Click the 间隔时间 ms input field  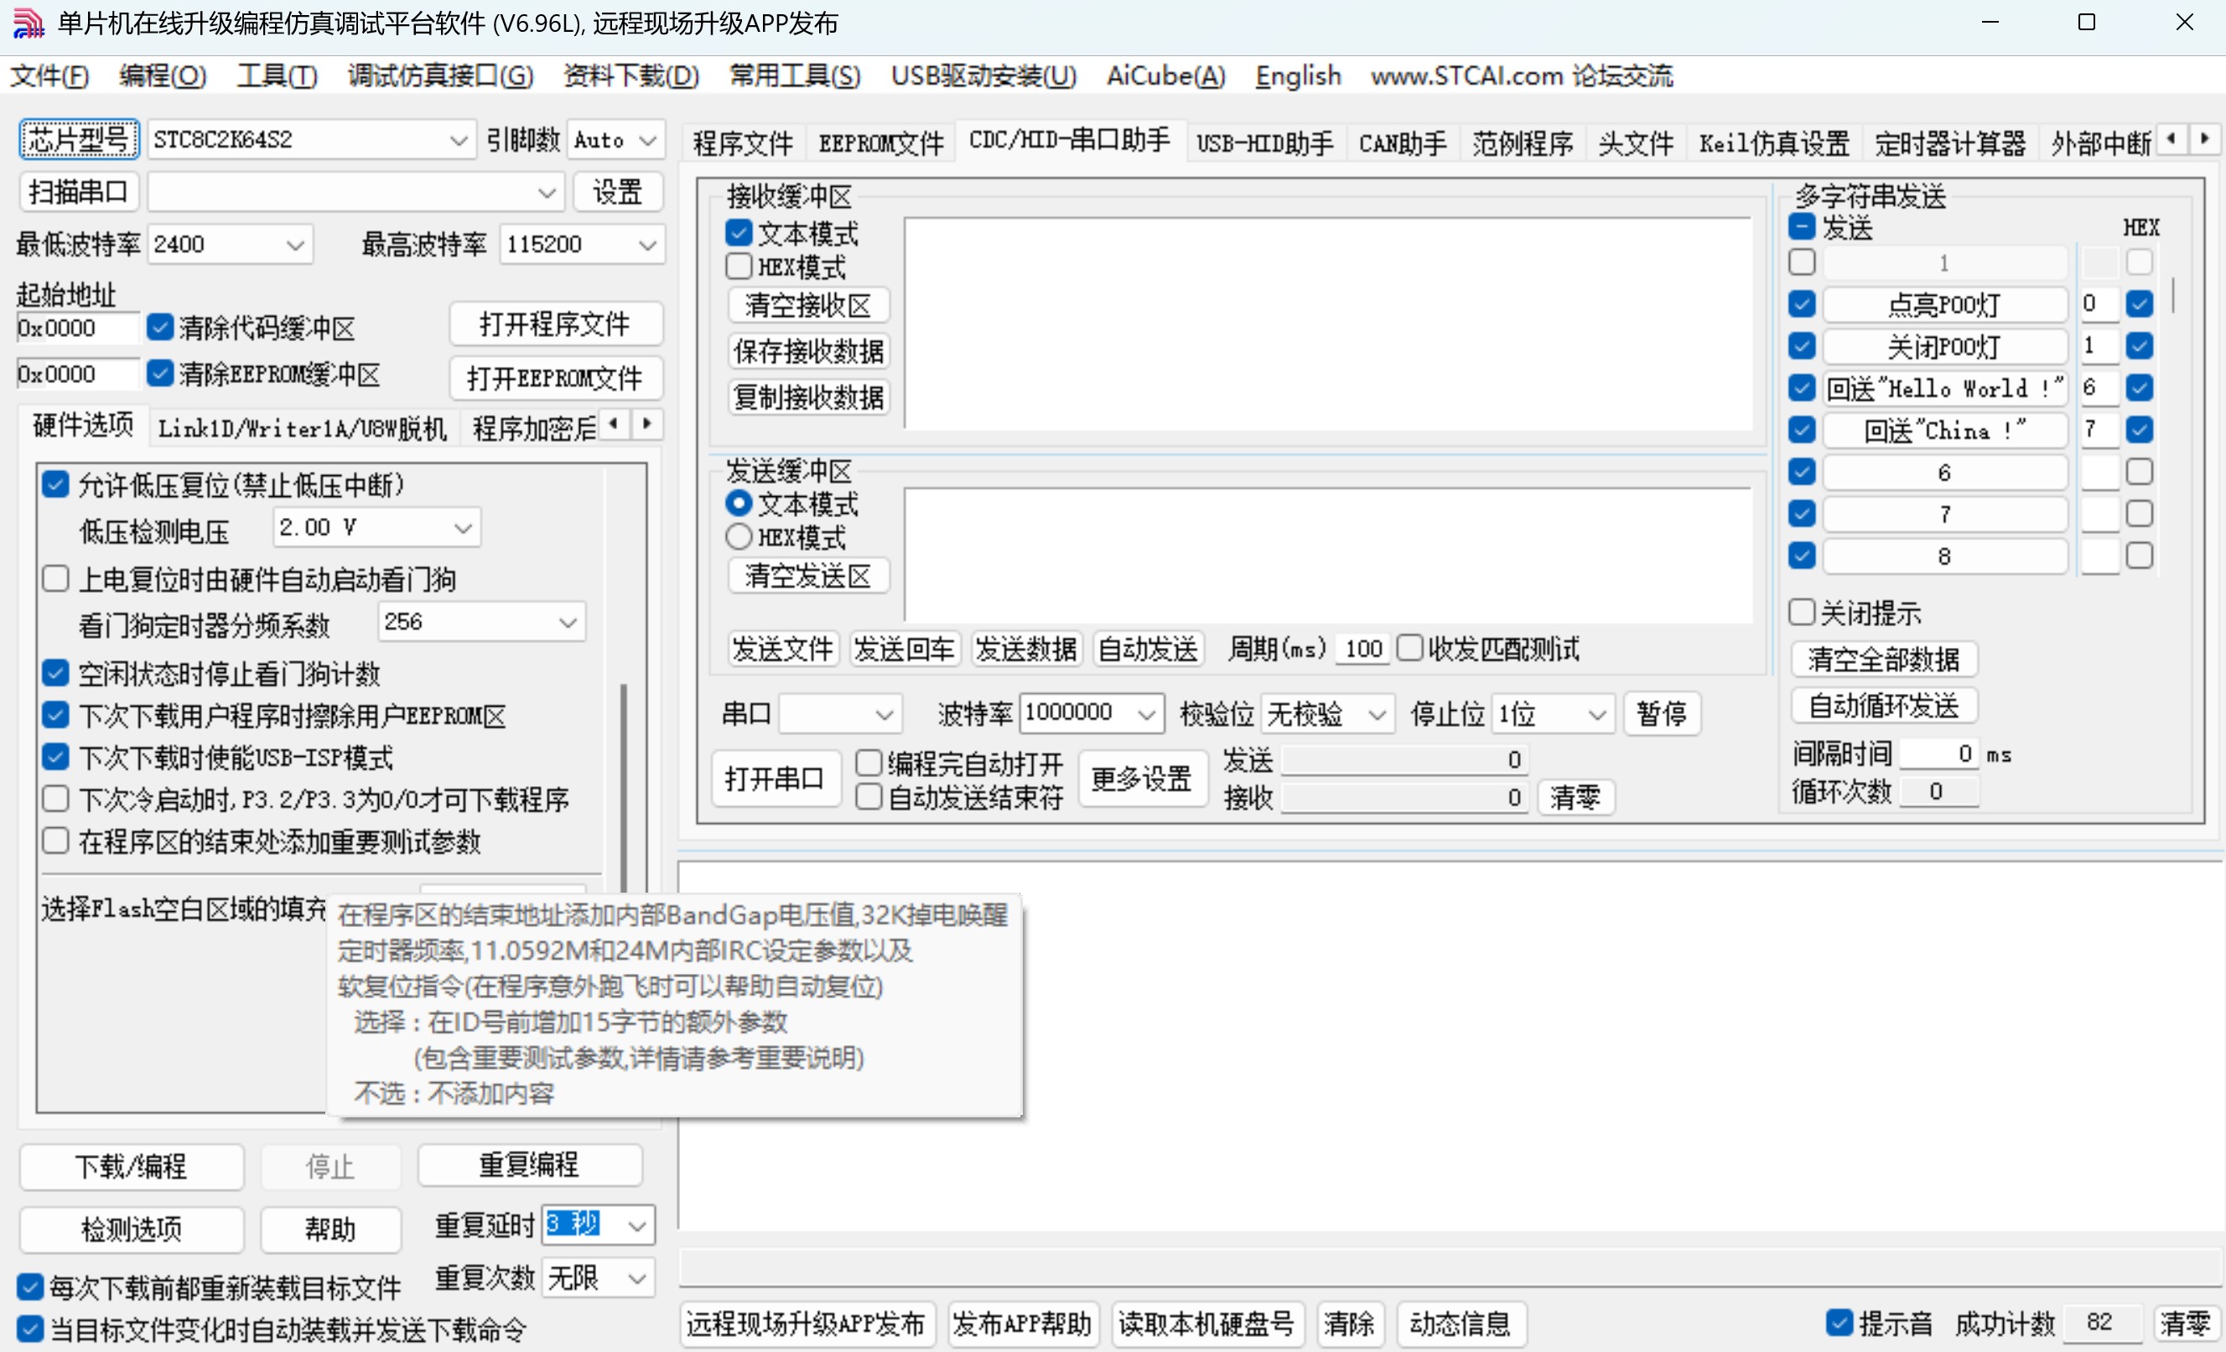click(x=1939, y=754)
